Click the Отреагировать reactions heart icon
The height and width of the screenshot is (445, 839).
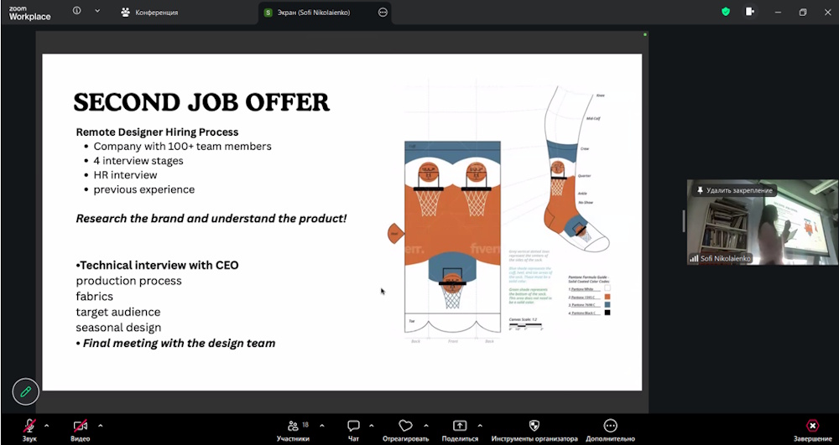click(x=405, y=426)
